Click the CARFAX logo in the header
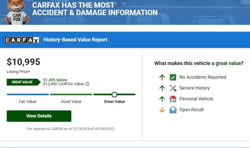250x148 pixels. (x=22, y=40)
